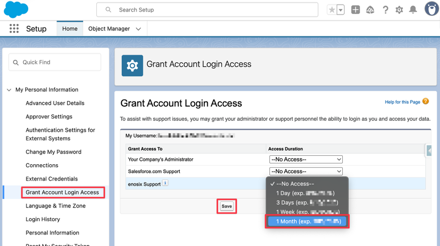Image resolution: width=440 pixels, height=246 pixels.
Task: Open the App Launcher dots grid
Action: click(x=14, y=29)
